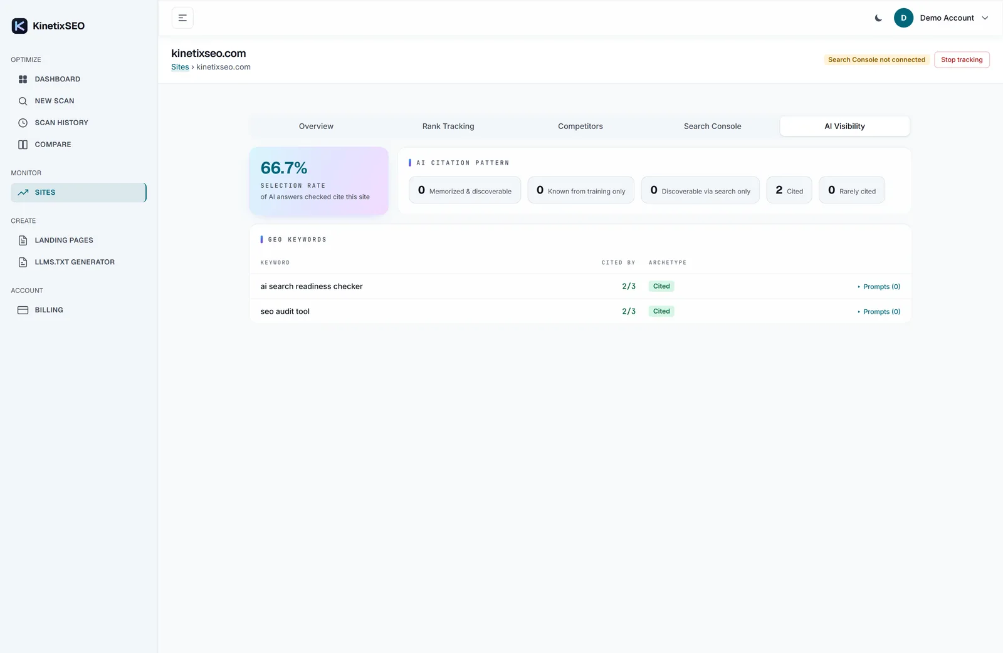Image resolution: width=1003 pixels, height=653 pixels.
Task: Switch to the Overview tab
Action: tap(316, 126)
